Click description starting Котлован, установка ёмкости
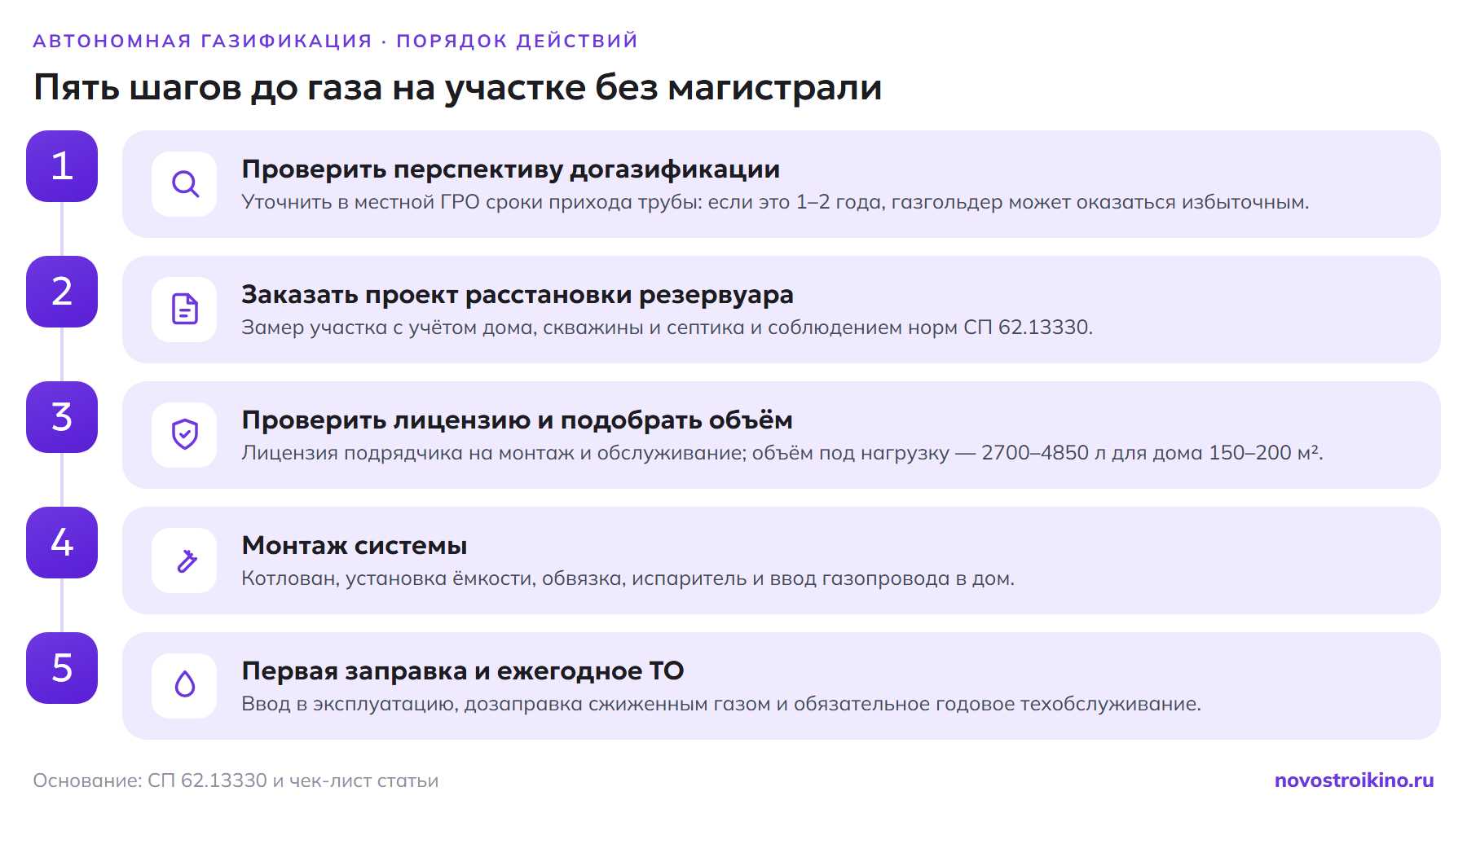Viewport: 1467px width, 844px height. click(628, 578)
